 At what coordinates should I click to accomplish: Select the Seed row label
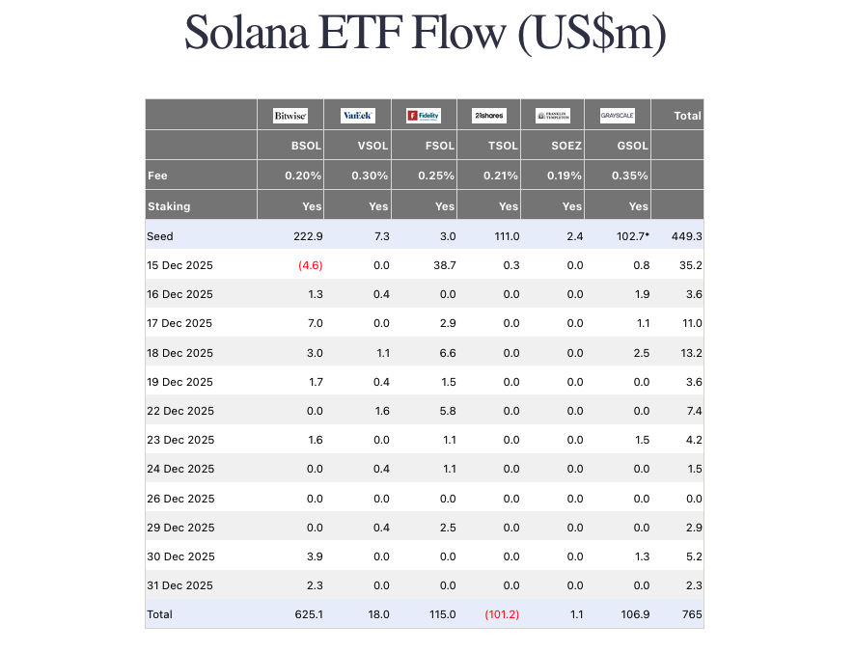click(x=160, y=236)
